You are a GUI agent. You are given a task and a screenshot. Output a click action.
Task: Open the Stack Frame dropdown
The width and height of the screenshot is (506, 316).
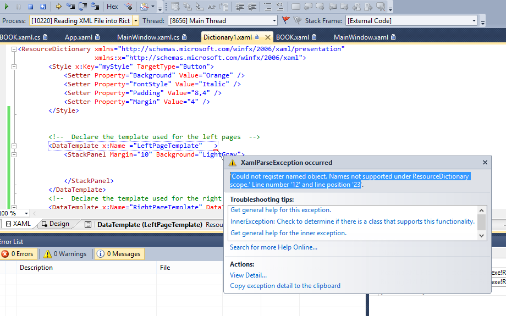click(x=474, y=21)
